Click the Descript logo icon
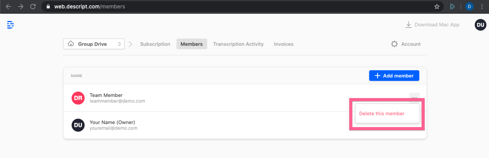The image size is (489, 158). point(10,25)
